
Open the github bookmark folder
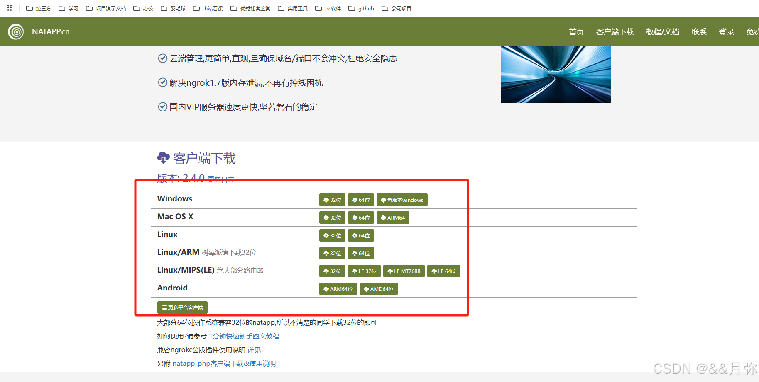tap(361, 8)
